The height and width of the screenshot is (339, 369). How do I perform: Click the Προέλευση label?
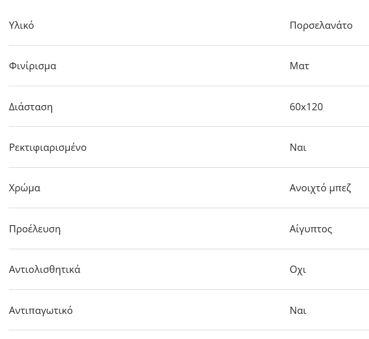[34, 229]
